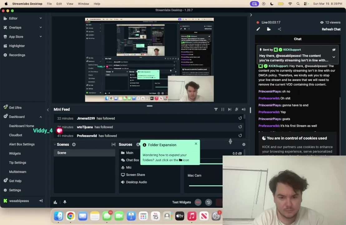Viewport: 346px width, 225px height.
Task: Toggle Mini Feed alert volume speaker
Action: click(244, 109)
